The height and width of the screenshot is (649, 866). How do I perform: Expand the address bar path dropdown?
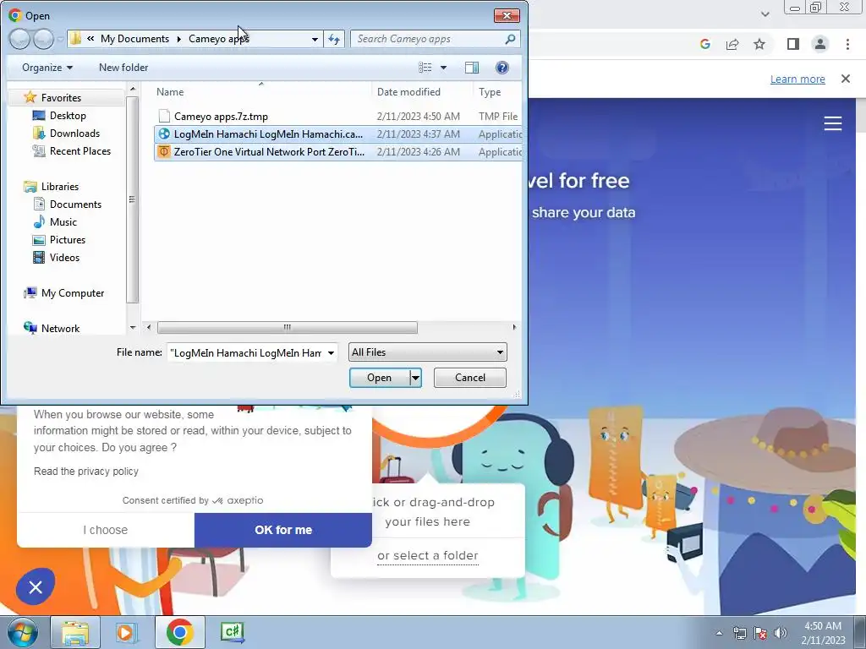coord(315,39)
